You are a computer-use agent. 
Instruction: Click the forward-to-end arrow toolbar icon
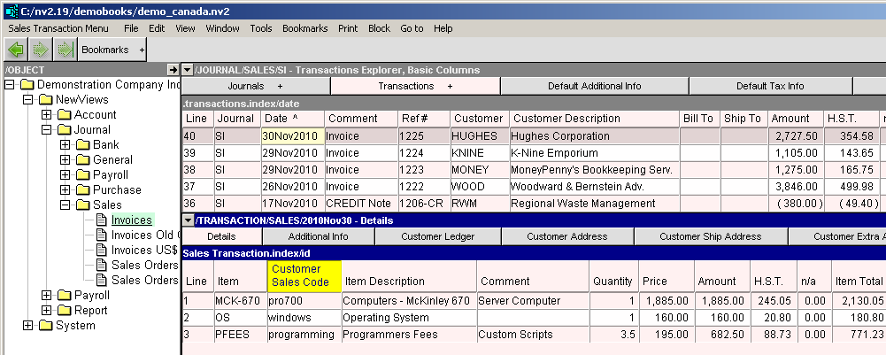[64, 50]
